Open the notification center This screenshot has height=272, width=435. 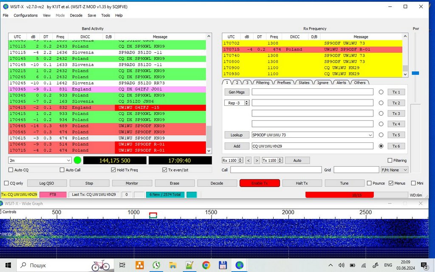tap(424, 266)
